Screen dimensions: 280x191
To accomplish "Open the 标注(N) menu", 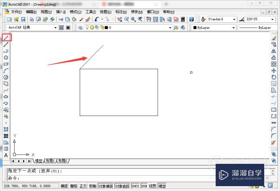I will (x=121, y=12).
